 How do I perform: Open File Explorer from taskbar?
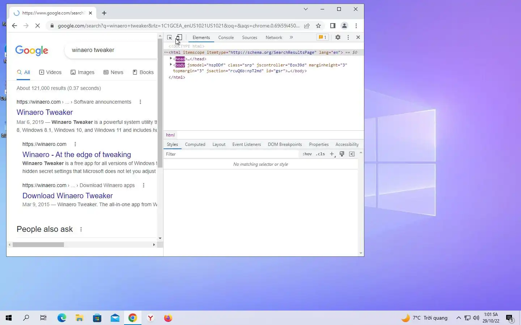[x=80, y=318]
